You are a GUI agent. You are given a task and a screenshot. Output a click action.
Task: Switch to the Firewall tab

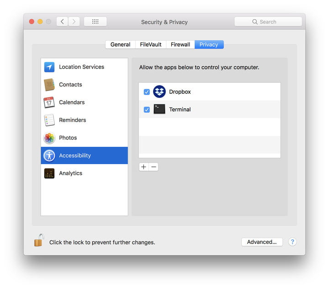[180, 44]
